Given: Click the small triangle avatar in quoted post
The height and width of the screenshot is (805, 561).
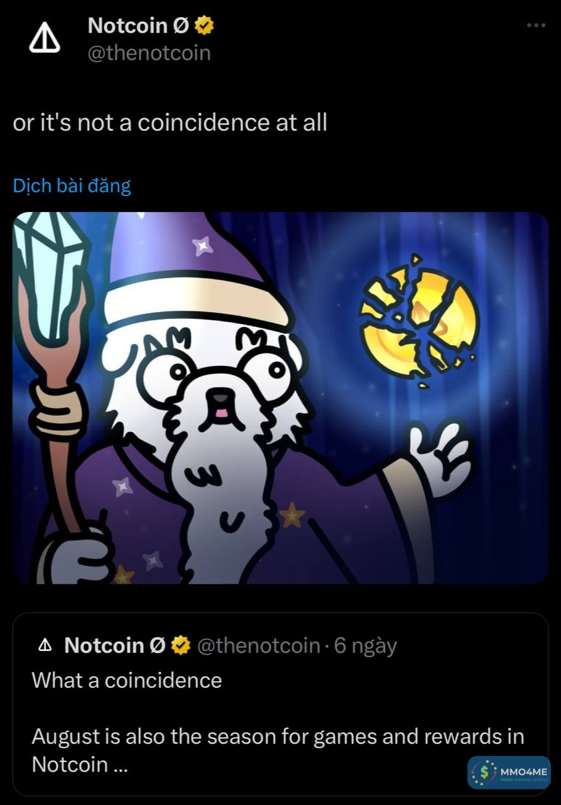Looking at the screenshot, I should coord(45,645).
